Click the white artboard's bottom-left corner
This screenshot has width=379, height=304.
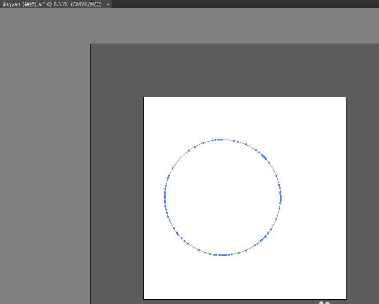(144, 299)
